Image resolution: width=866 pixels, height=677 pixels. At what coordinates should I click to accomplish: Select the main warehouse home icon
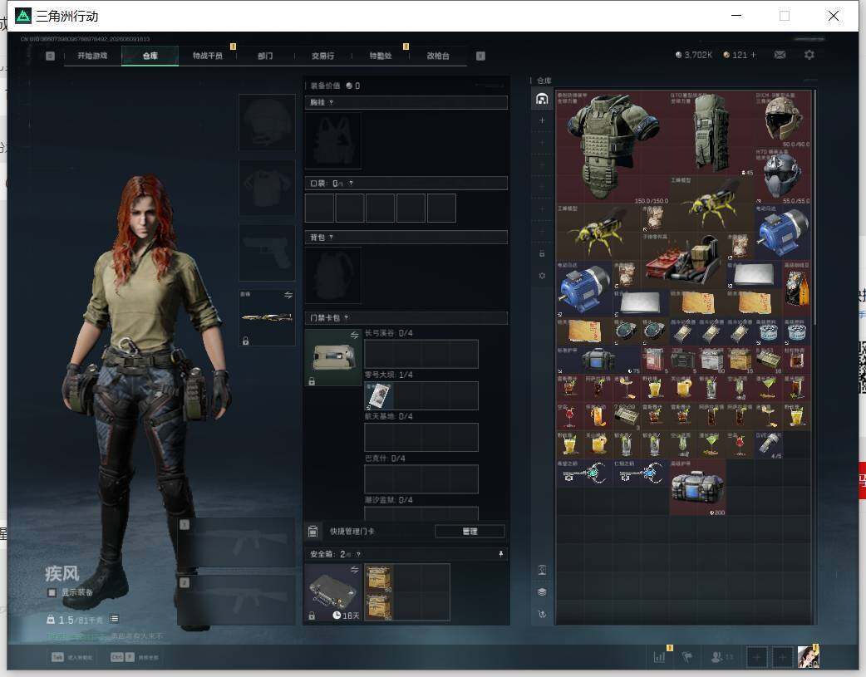[542, 100]
